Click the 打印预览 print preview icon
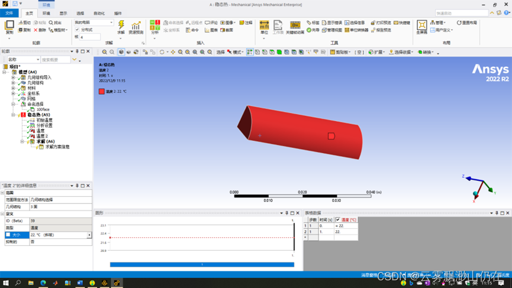512x288 pixels. tap(381, 22)
